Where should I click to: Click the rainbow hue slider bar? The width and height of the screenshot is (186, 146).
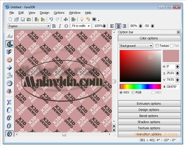point(140,87)
